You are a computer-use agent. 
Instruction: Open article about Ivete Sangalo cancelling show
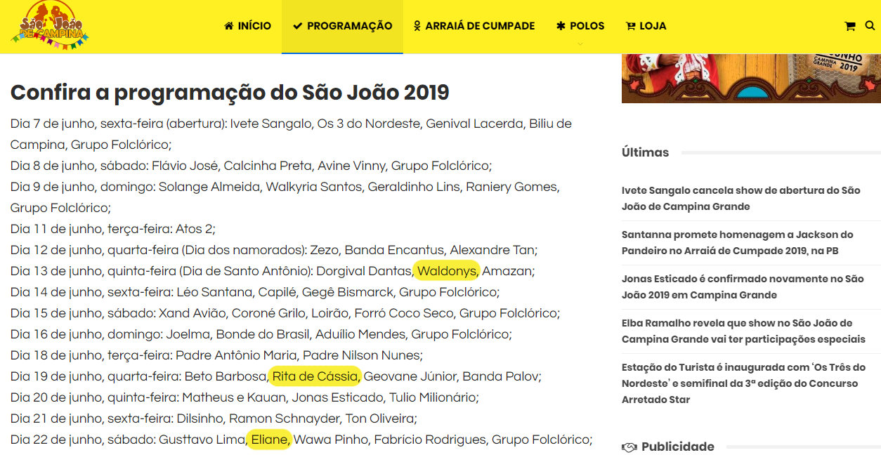pyautogui.click(x=740, y=199)
